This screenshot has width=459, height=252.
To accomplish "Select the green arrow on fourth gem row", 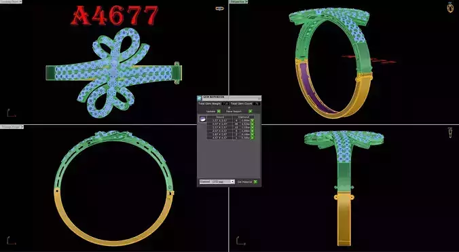I will pyautogui.click(x=253, y=131).
